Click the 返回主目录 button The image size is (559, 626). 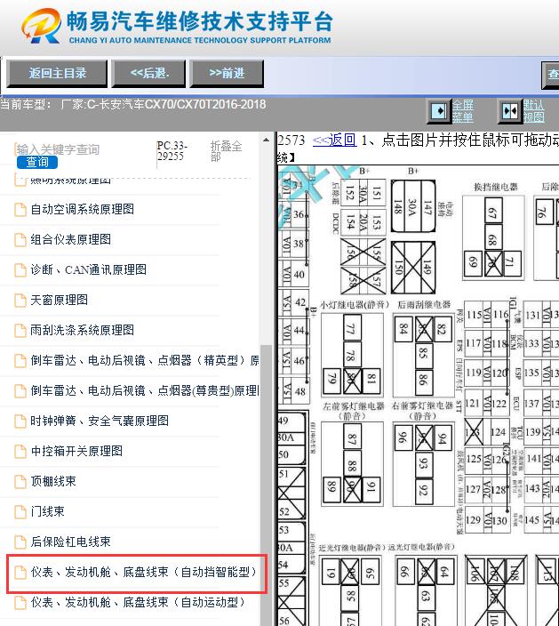click(x=57, y=74)
